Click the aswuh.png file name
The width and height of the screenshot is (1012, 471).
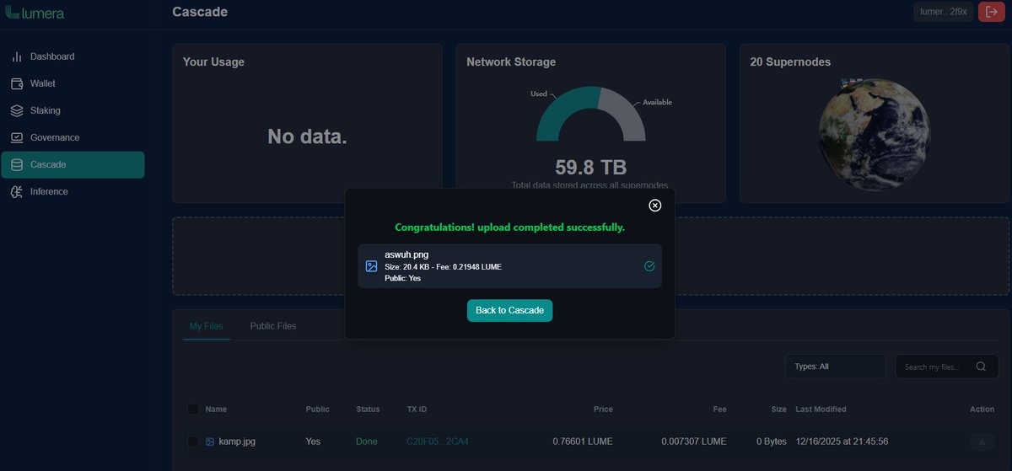pyautogui.click(x=407, y=254)
